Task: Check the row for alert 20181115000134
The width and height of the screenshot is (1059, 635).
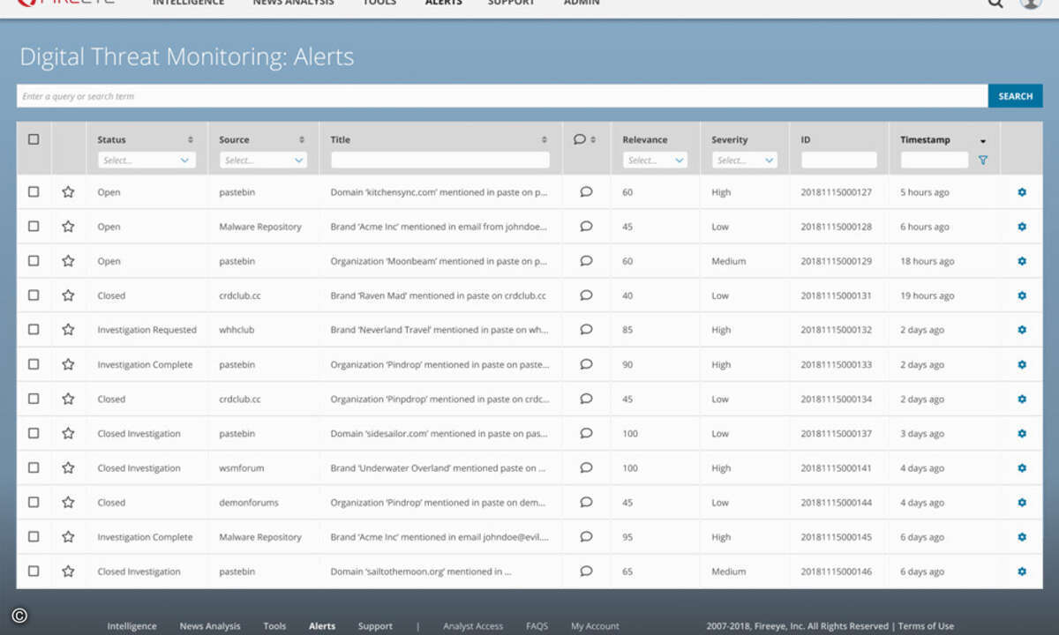Action: 34,399
